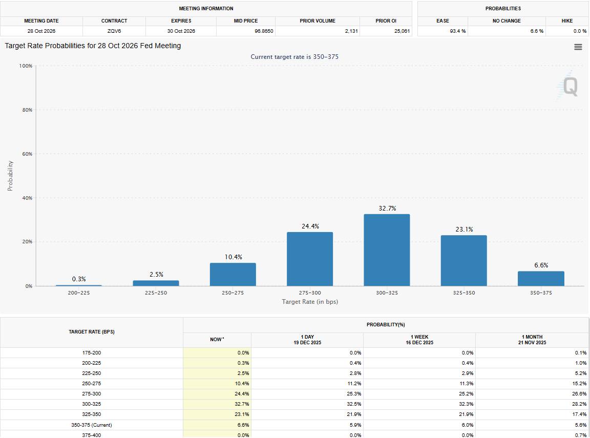Click the 350-375 bar at 6.6%

click(540, 279)
